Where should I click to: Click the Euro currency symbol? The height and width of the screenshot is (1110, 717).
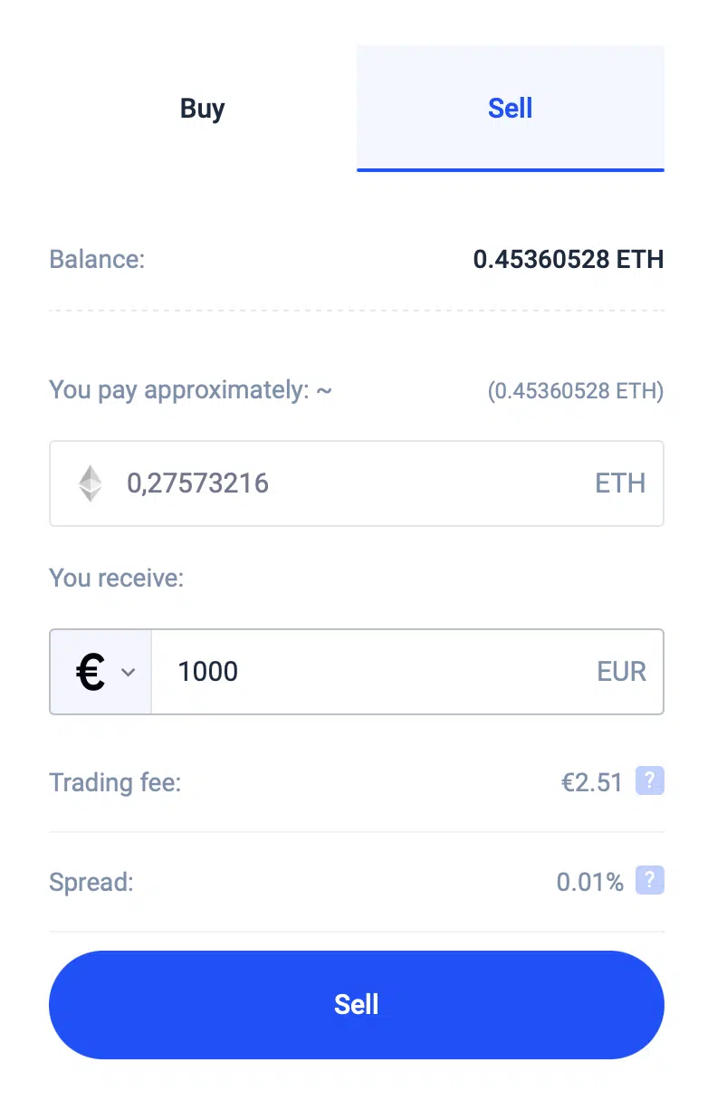pyautogui.click(x=90, y=673)
